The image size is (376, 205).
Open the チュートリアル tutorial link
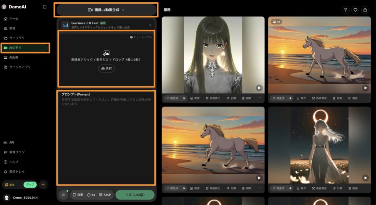coord(141,37)
